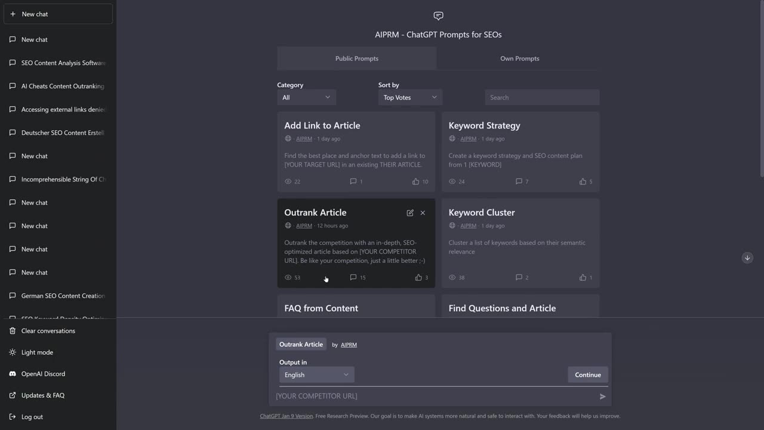Select the FAQ from Content prompt card
The image size is (764, 430).
click(x=356, y=306)
